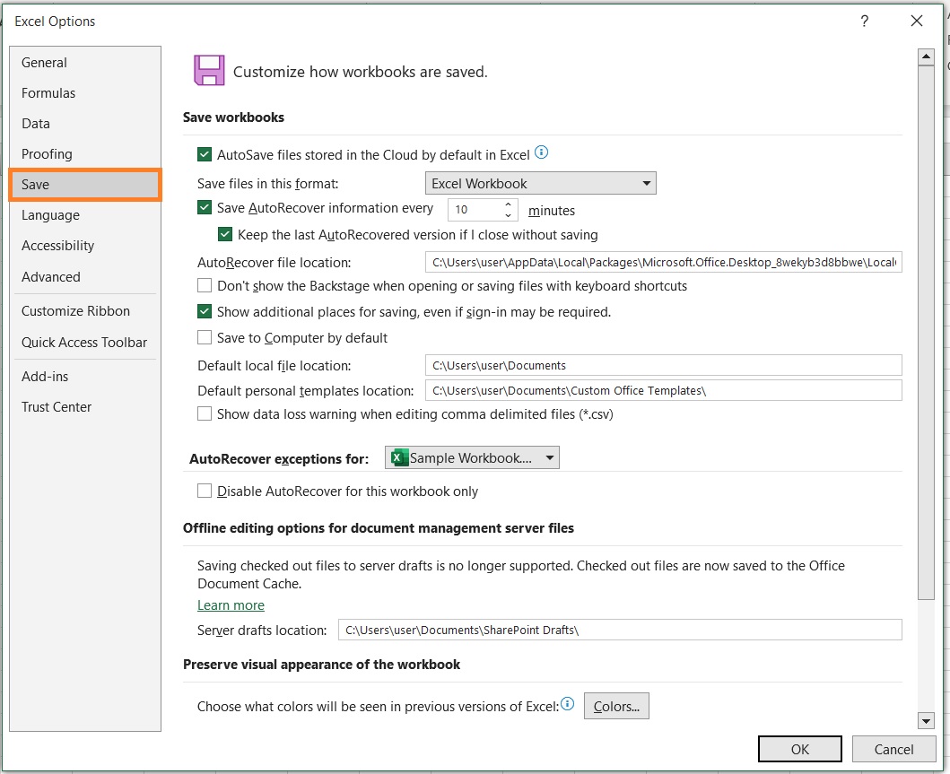Select the General category

point(85,63)
